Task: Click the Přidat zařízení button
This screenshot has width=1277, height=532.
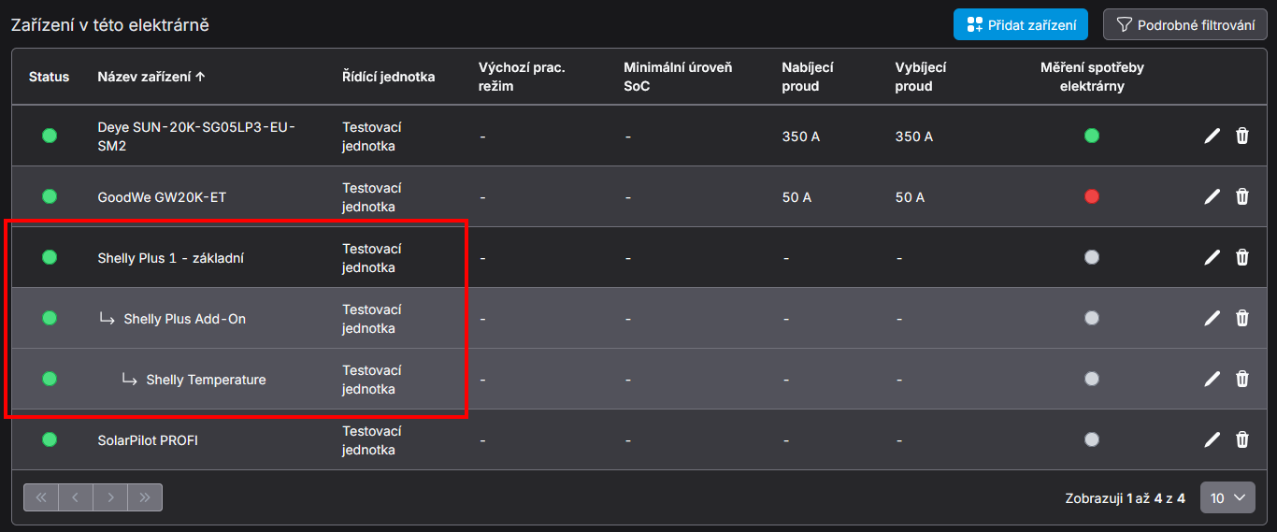Action: (1021, 25)
